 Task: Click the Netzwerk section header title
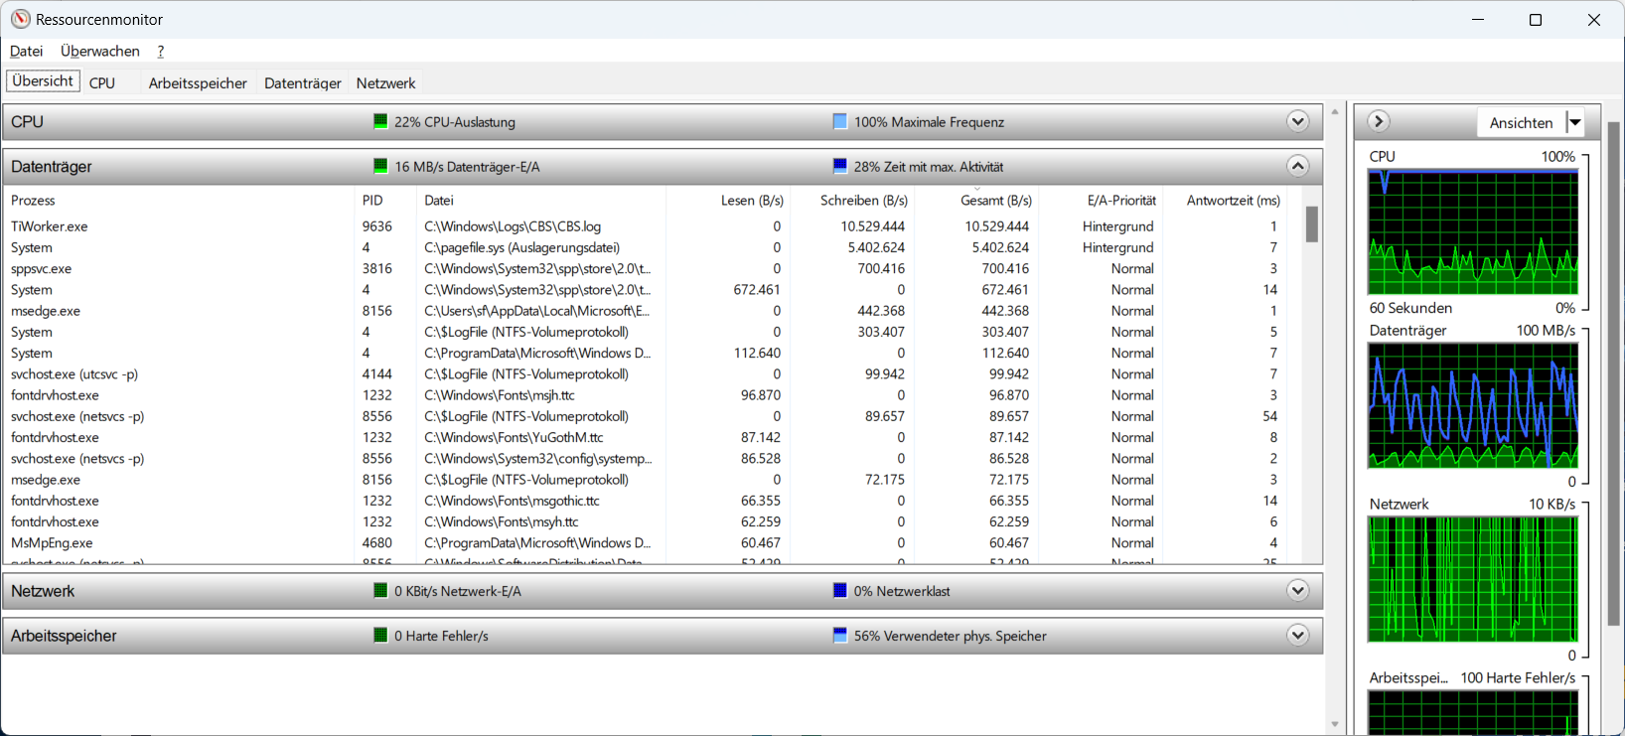43,590
